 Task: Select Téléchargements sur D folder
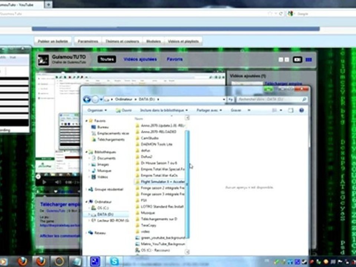(156, 219)
